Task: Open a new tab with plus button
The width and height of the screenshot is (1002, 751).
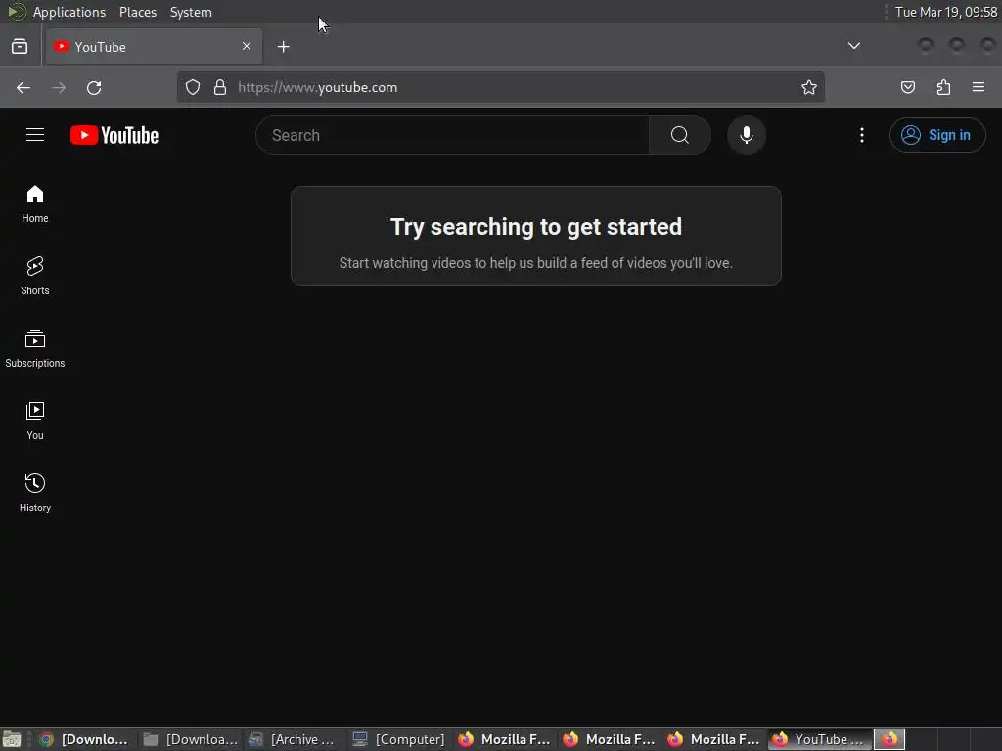Action: 283,47
